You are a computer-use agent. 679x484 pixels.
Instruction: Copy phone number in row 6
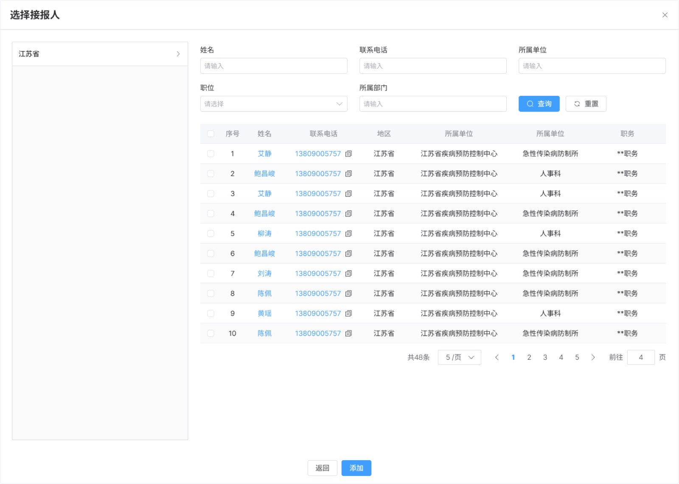pyautogui.click(x=348, y=253)
